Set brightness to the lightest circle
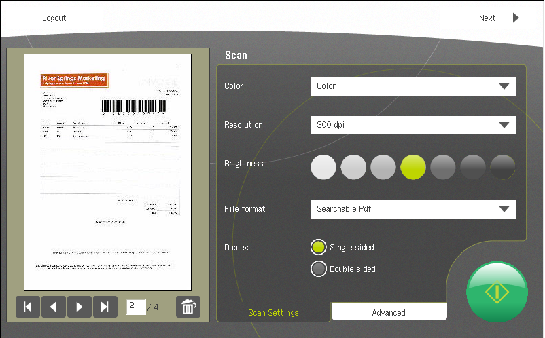 tap(323, 167)
